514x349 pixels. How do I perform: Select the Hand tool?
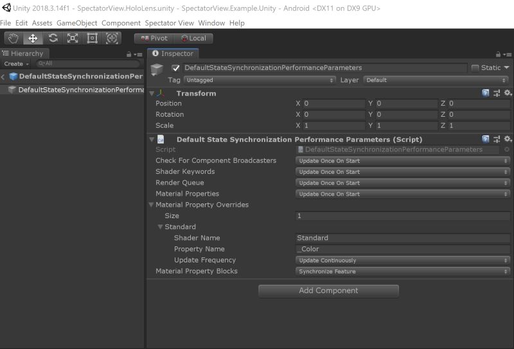pyautogui.click(x=13, y=38)
